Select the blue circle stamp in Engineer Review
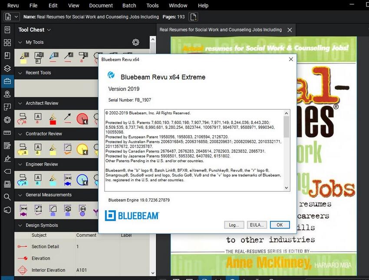The width and height of the screenshot is (369, 280). tap(82, 180)
